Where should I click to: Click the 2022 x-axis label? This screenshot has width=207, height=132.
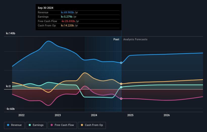click(x=21, y=115)
